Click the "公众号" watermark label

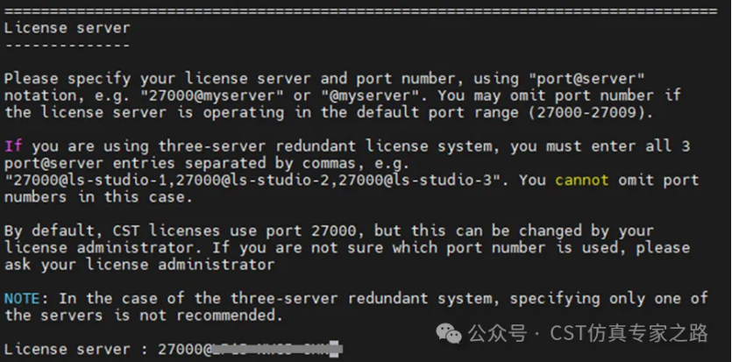(496, 334)
